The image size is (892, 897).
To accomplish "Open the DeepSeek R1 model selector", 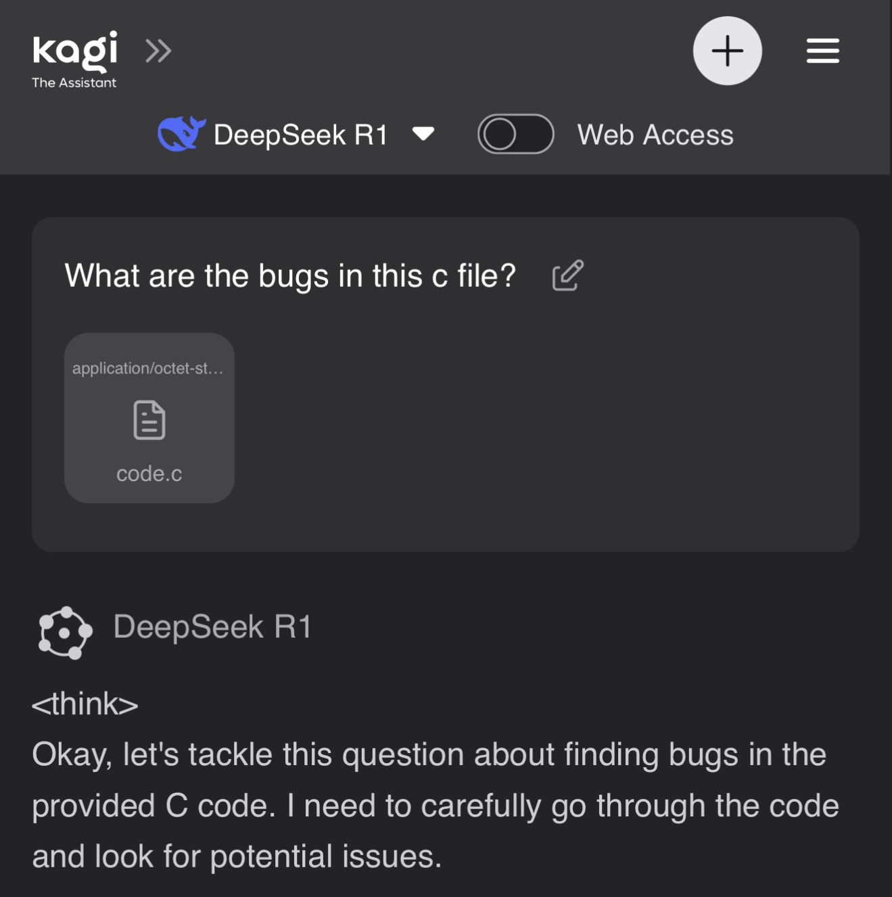I will 300,135.
